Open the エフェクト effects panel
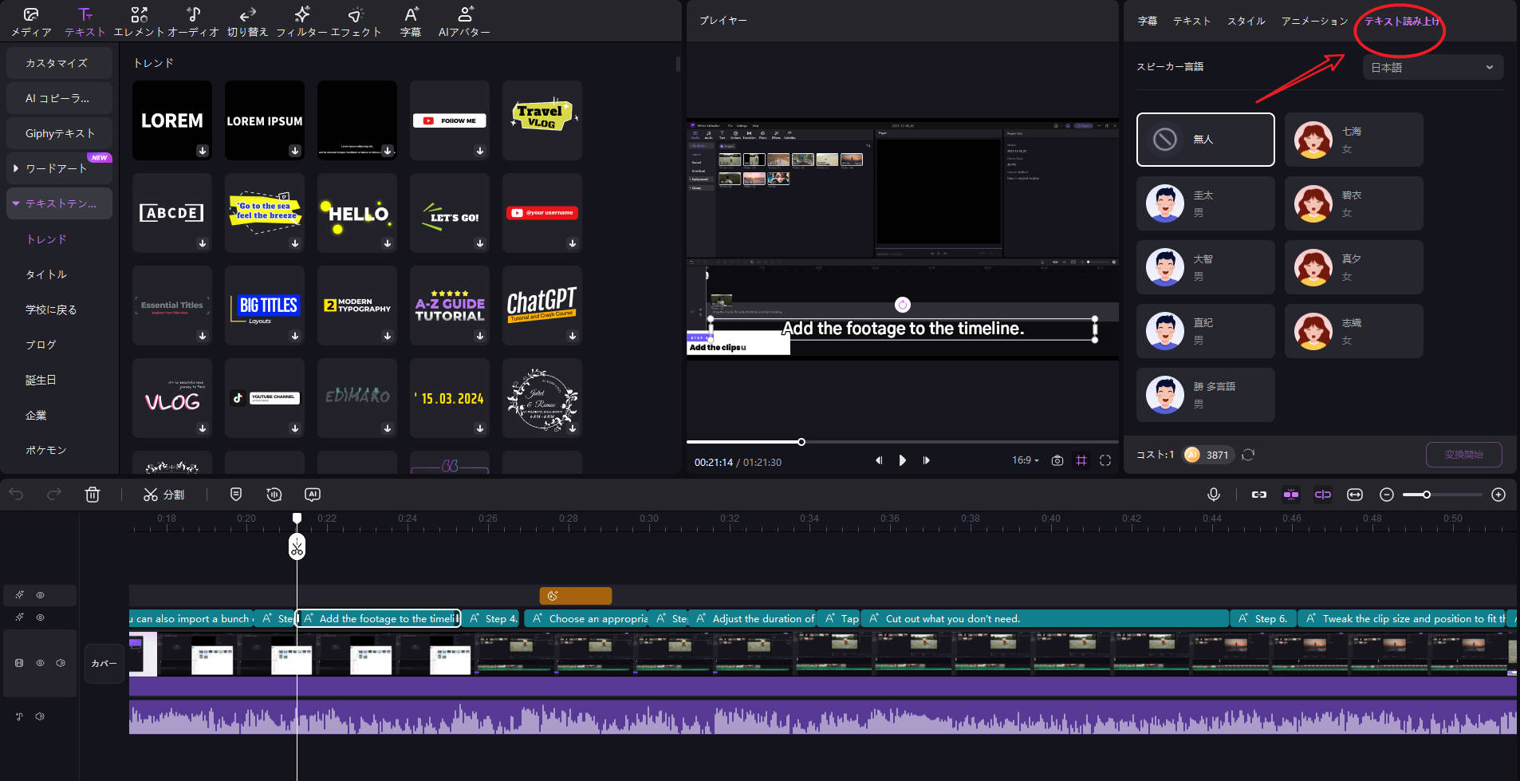Screen dimensions: 1520x781 coord(356,22)
